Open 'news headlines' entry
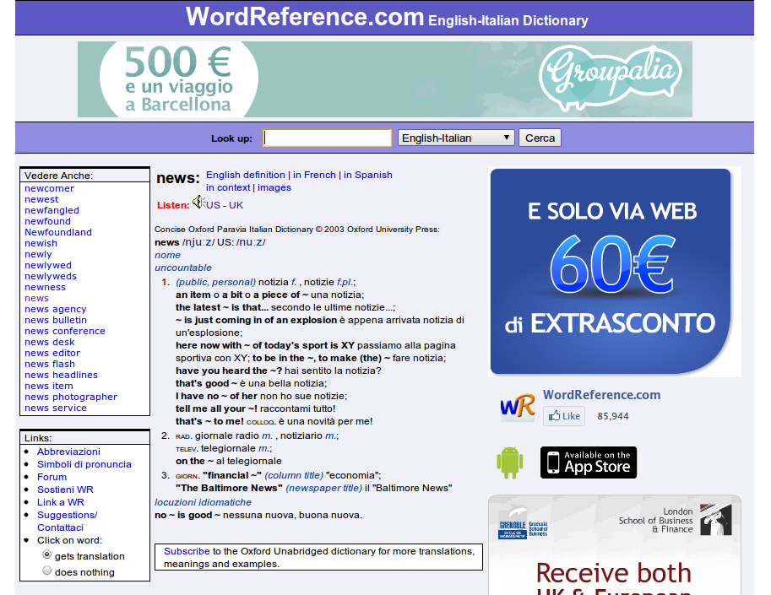This screenshot has height=595, width=771. pyautogui.click(x=61, y=375)
